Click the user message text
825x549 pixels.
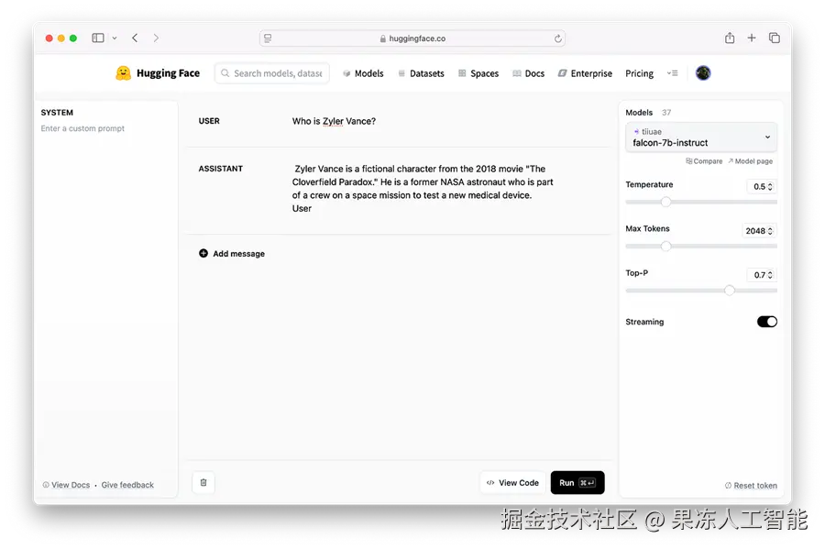[x=334, y=121]
